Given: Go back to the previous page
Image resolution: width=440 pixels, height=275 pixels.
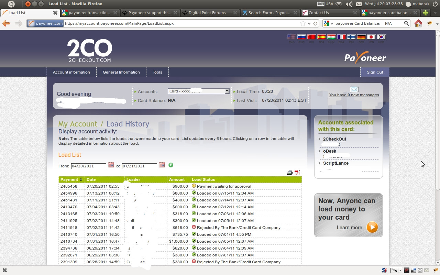Looking at the screenshot, I should click(x=6, y=23).
